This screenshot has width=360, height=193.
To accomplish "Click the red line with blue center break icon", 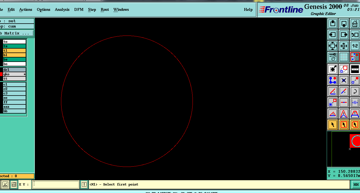I will [344, 102].
